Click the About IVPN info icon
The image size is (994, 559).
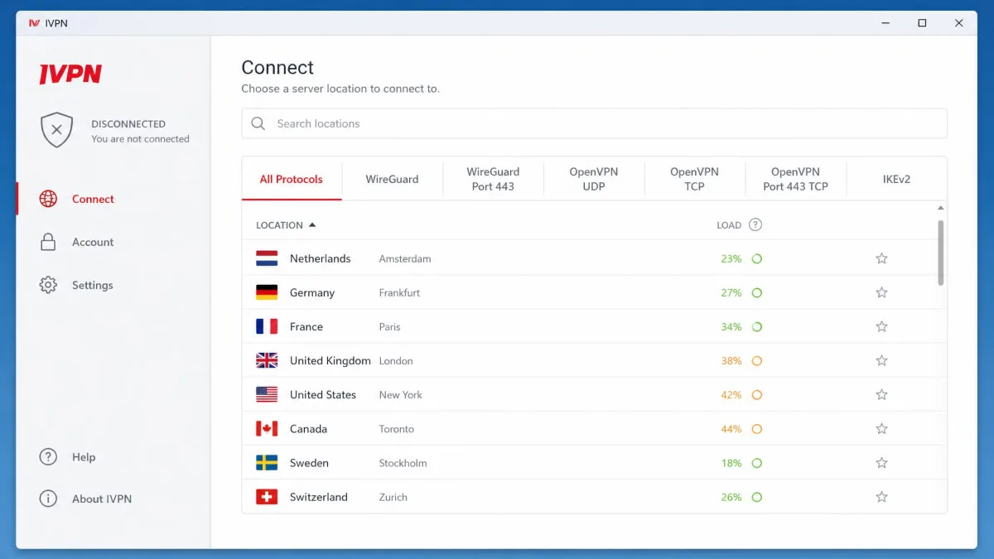pyautogui.click(x=48, y=499)
